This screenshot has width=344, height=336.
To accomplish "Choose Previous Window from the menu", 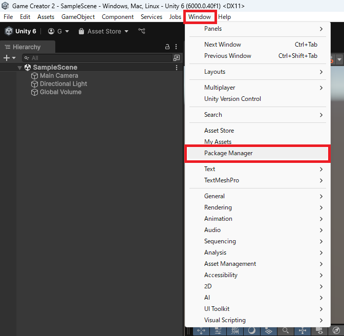I will [x=257, y=56].
